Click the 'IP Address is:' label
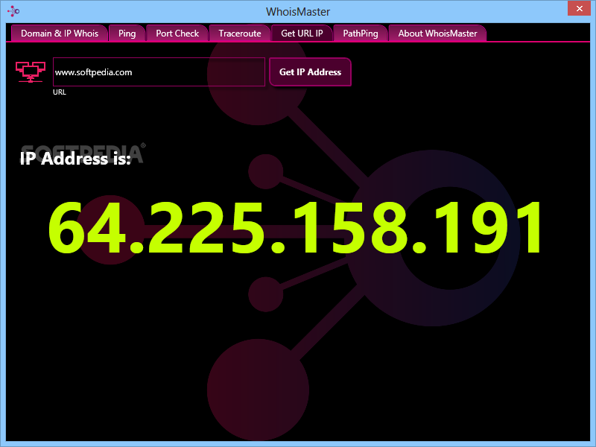This screenshot has width=596, height=447. (x=75, y=159)
